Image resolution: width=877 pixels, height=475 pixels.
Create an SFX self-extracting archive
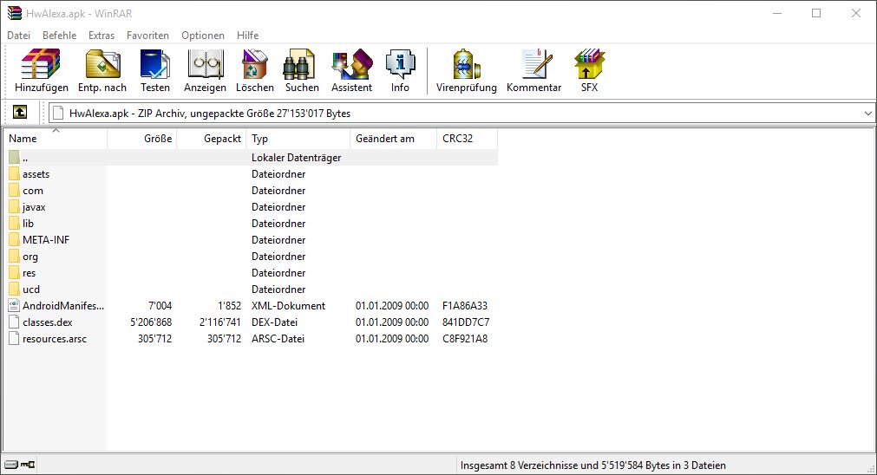[590, 71]
